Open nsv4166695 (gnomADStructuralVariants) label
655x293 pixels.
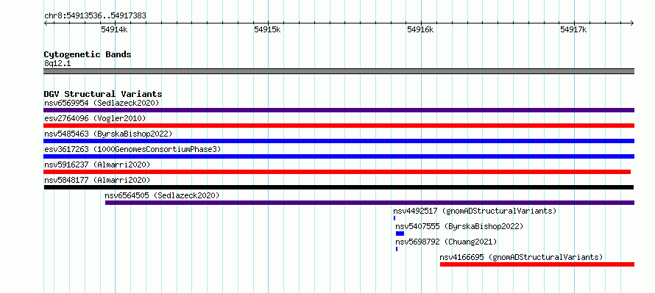[521, 257]
